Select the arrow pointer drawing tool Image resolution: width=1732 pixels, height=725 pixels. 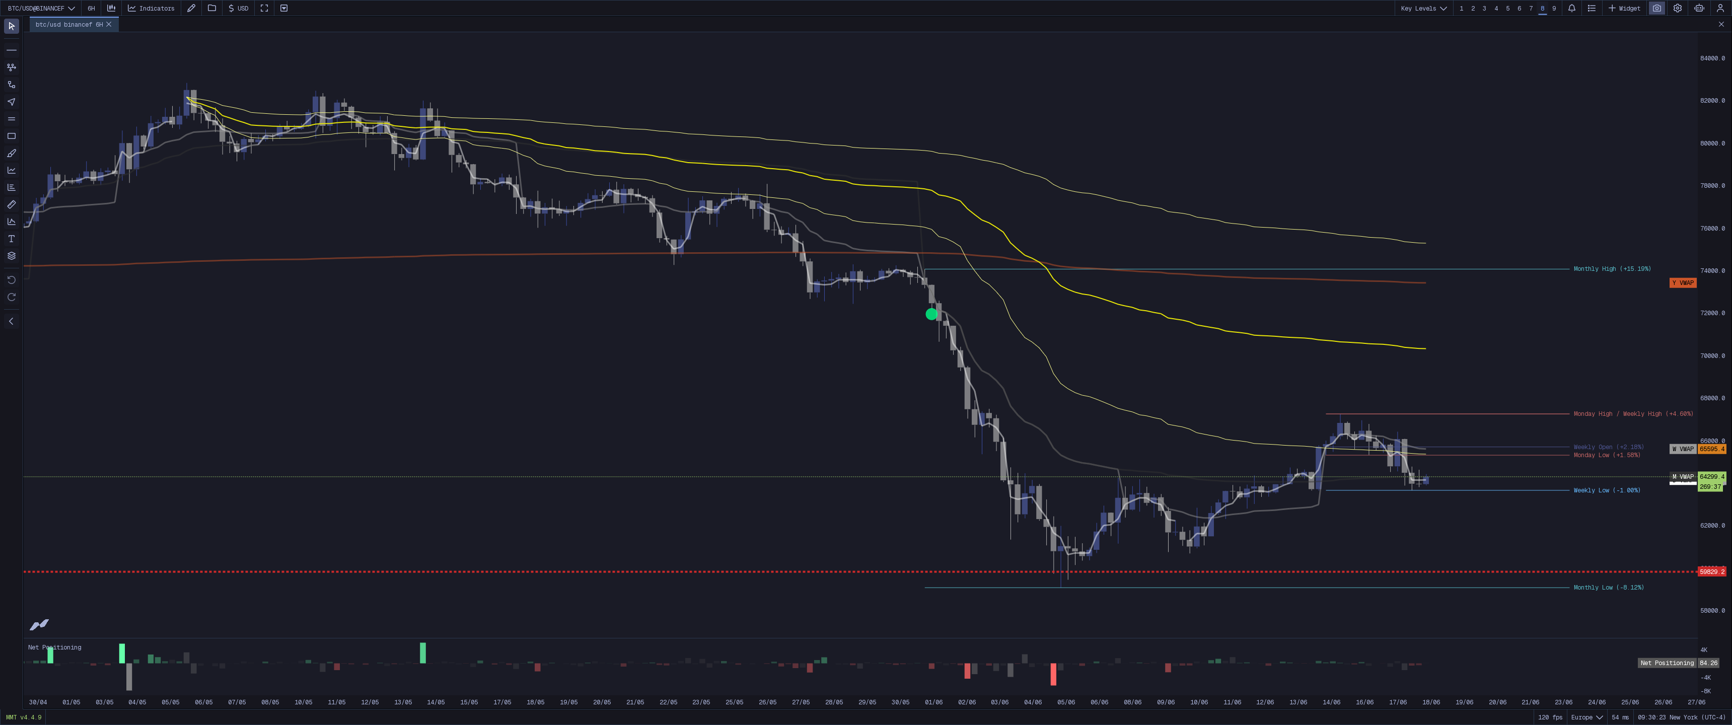click(12, 102)
